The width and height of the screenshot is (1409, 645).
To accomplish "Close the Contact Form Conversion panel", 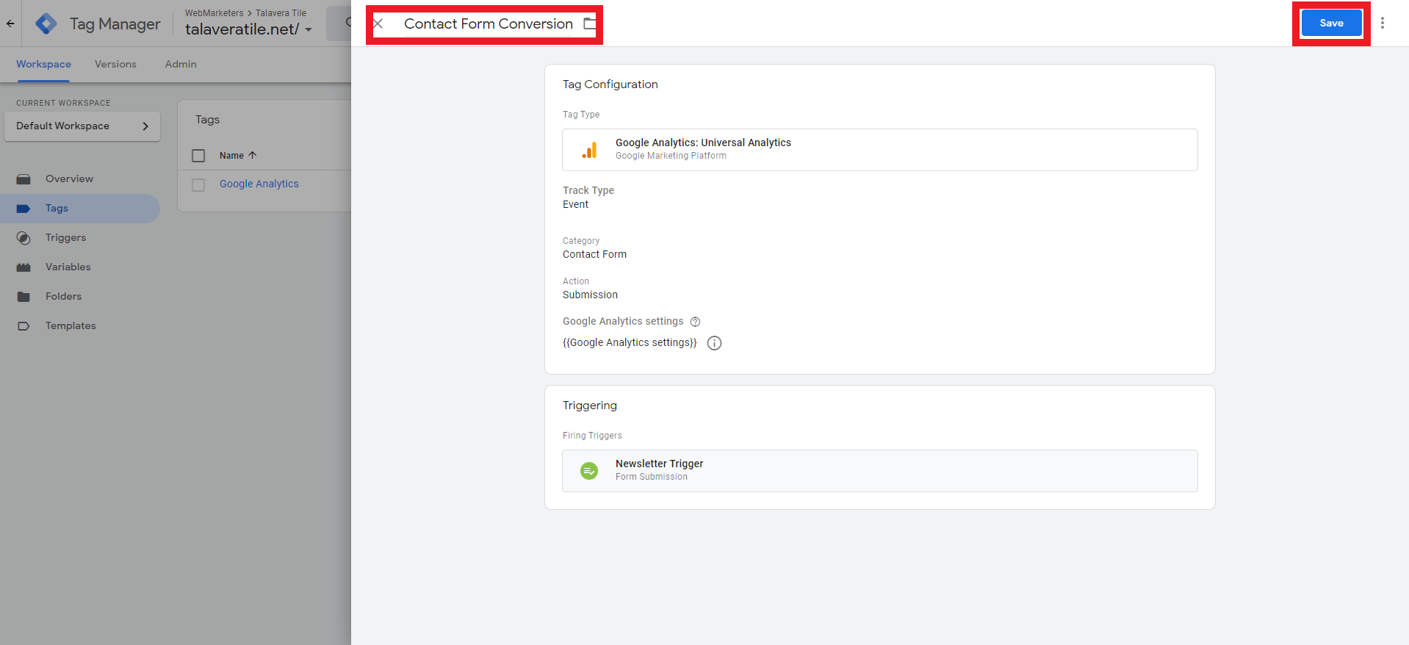I will [x=378, y=24].
